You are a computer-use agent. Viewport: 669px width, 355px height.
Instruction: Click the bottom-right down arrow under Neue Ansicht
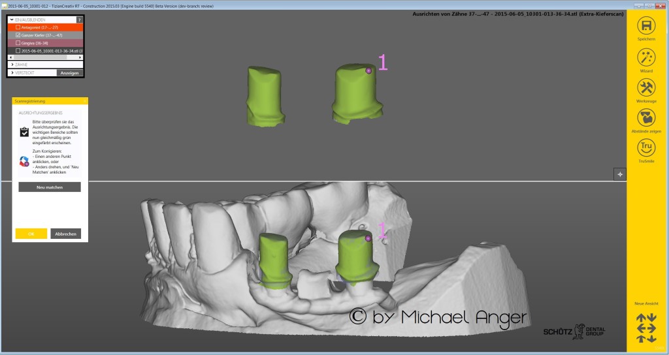click(651, 339)
